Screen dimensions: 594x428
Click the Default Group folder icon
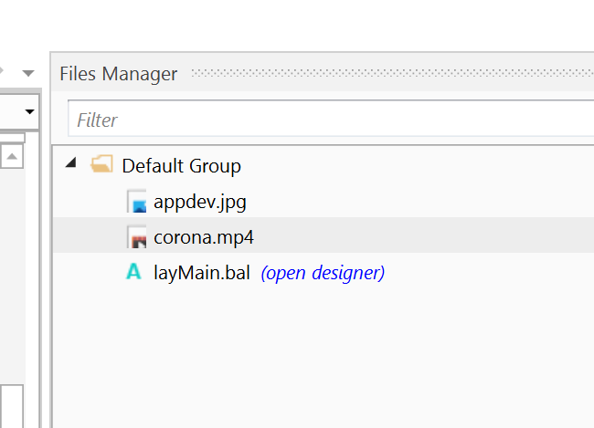click(101, 165)
